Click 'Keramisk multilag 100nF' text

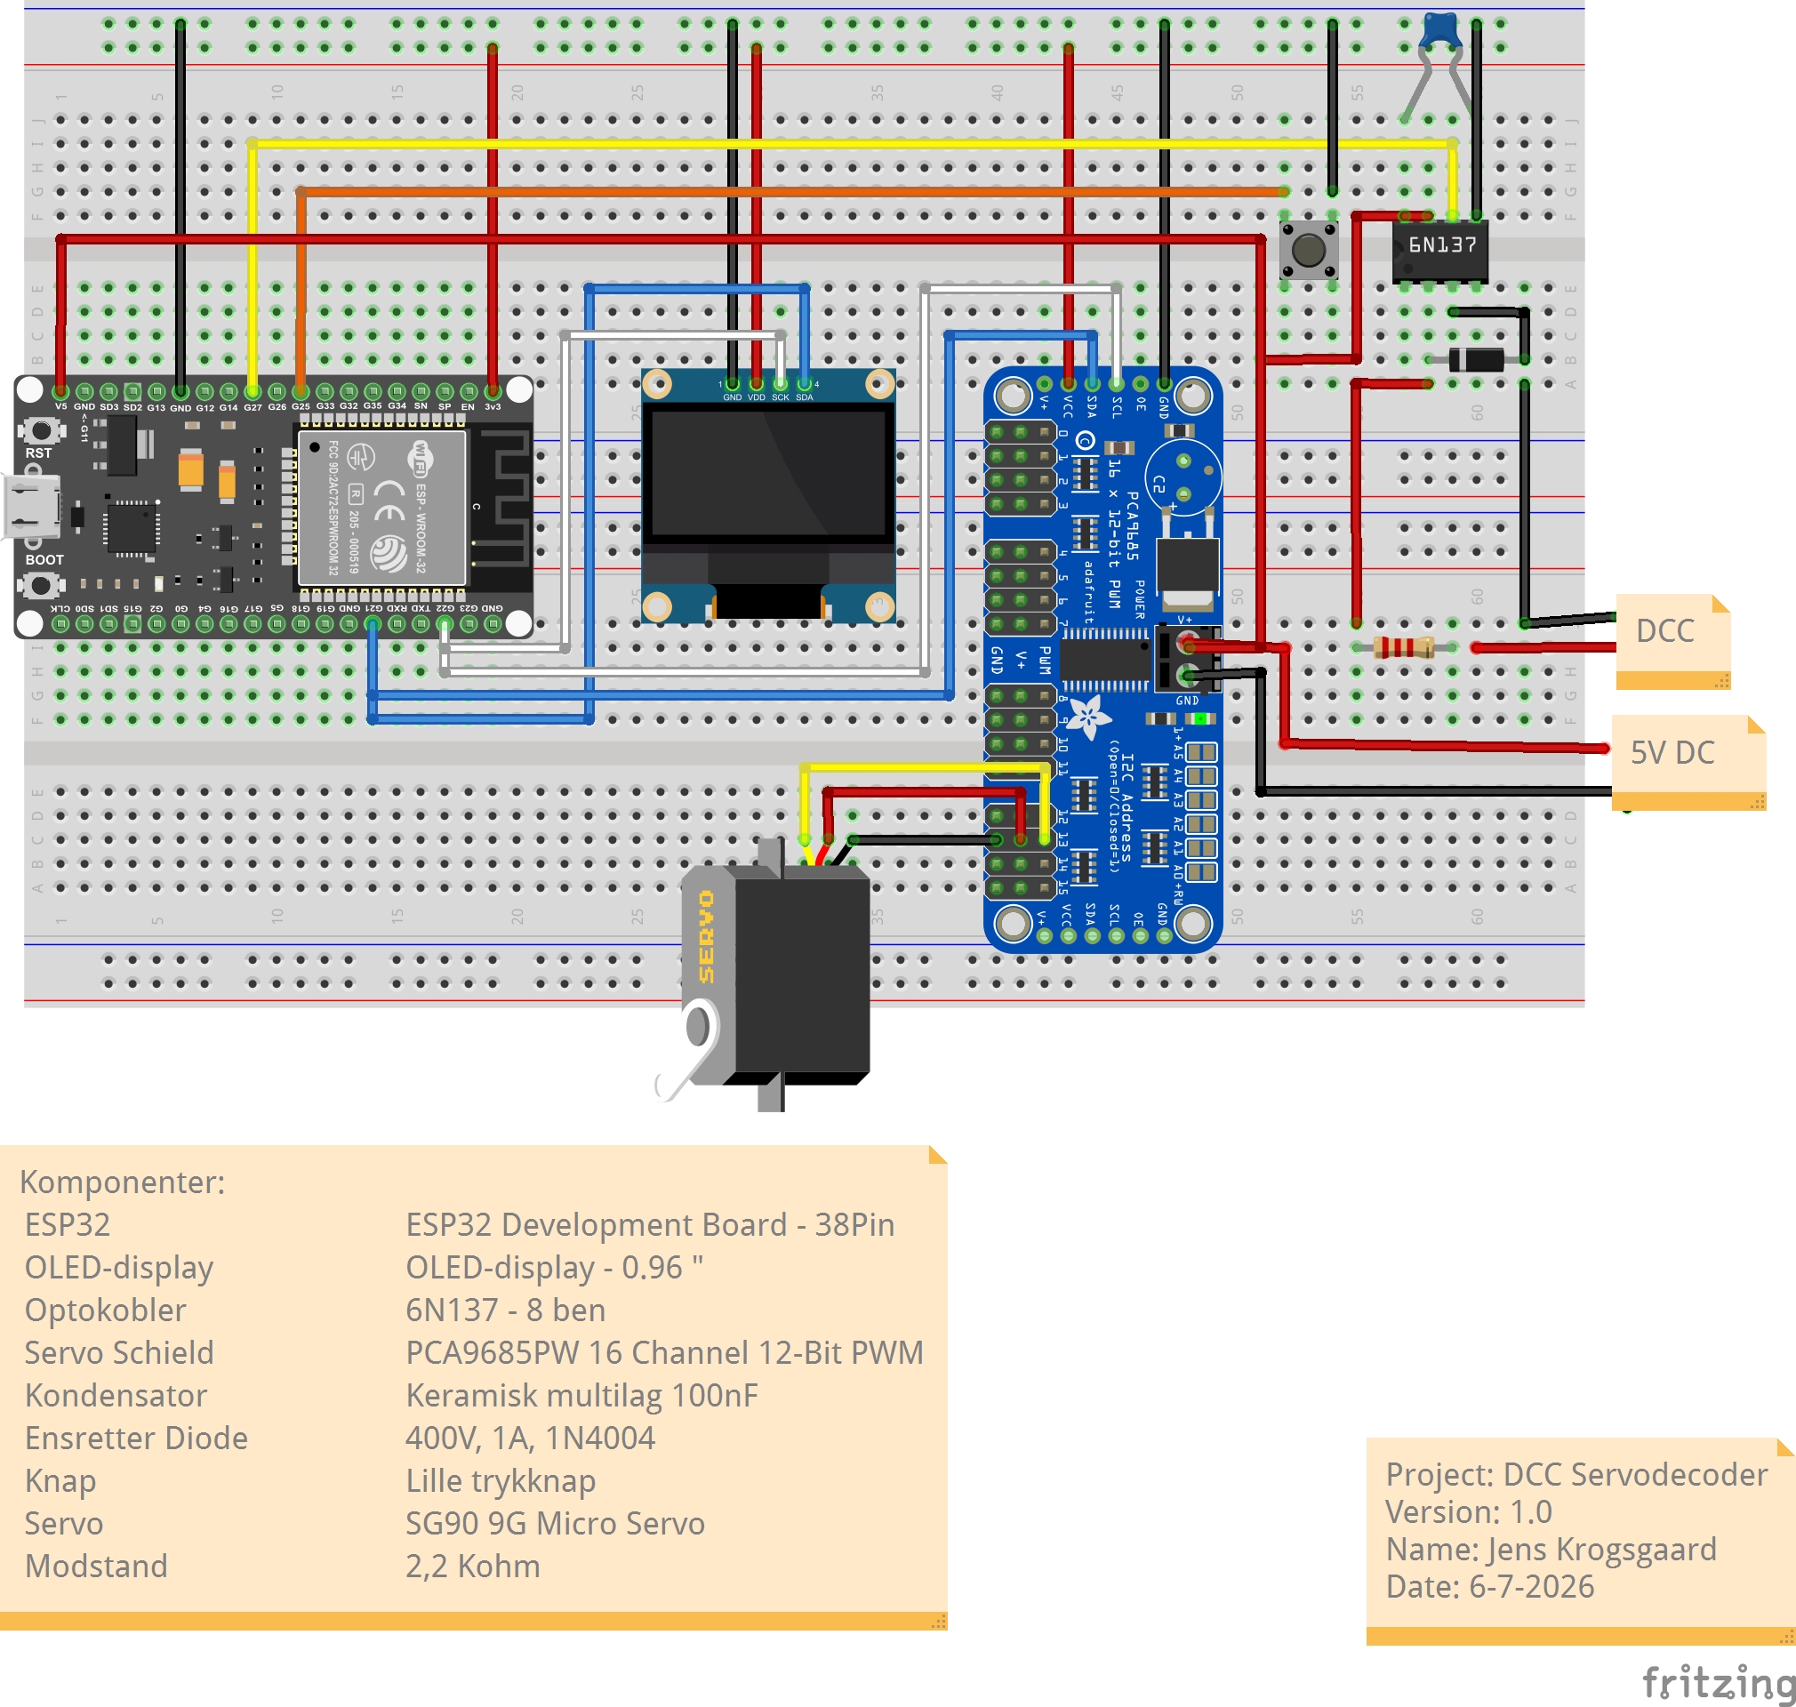[x=581, y=1396]
